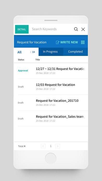This screenshot has width=102, height=181.
Task: Go to next page arrow
Action: point(58,146)
